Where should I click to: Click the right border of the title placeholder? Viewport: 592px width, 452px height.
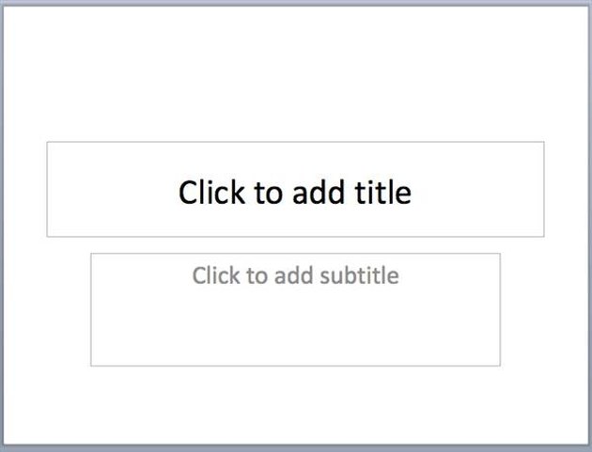pos(544,189)
